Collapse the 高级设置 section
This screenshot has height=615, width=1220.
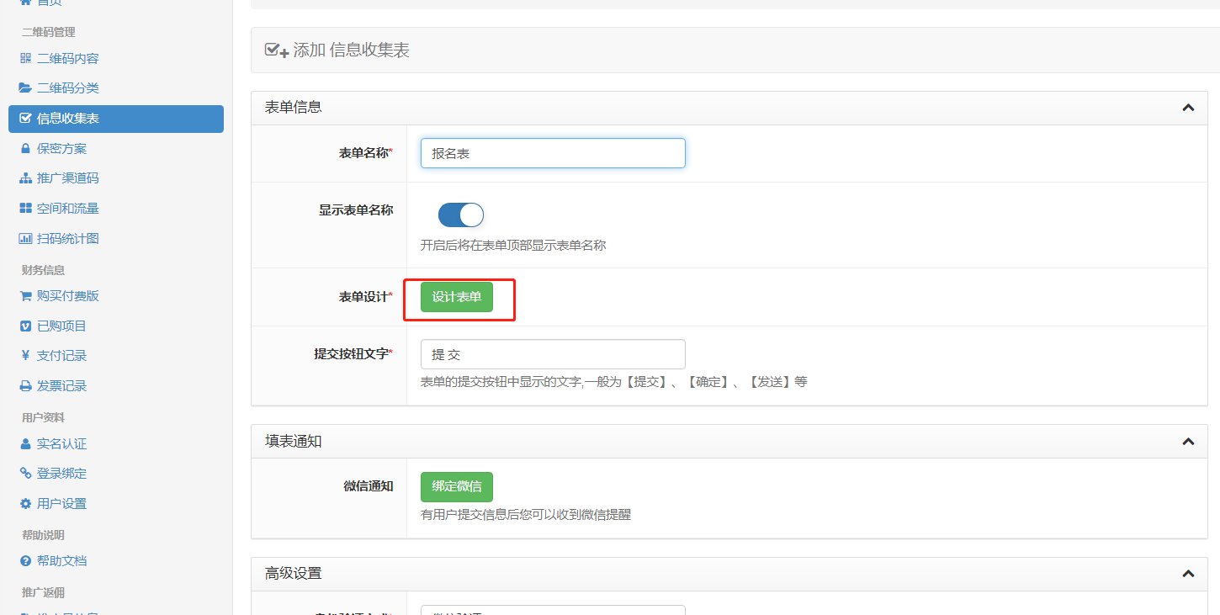[x=1188, y=572]
